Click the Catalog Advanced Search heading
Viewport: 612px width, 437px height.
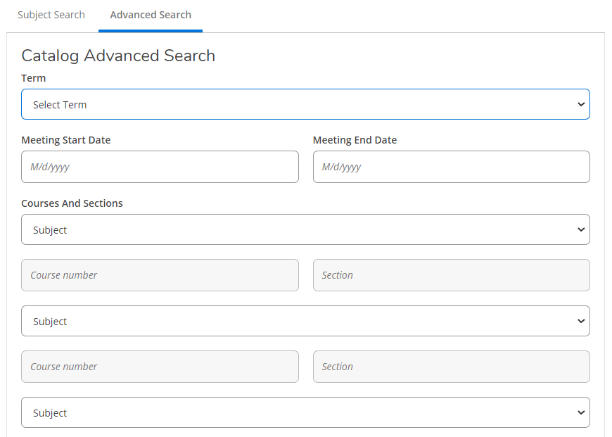(x=118, y=56)
